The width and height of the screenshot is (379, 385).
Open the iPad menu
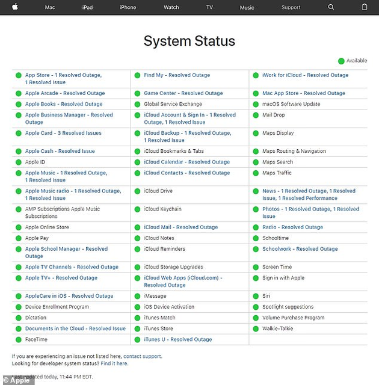[87, 7]
